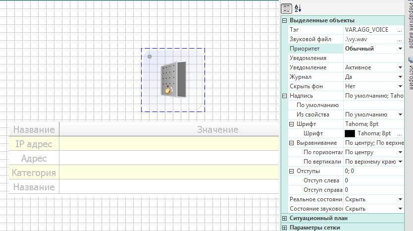Select the voice device icon on canvas
Image resolution: width=413 pixels, height=231 pixels.
coord(173,80)
